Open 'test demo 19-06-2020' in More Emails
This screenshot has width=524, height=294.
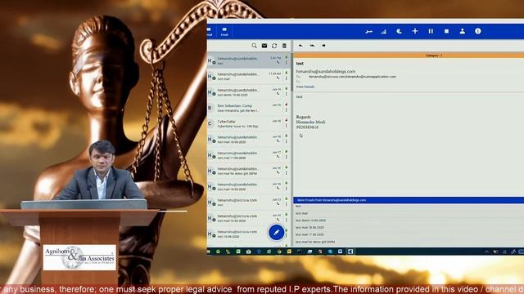(310, 220)
